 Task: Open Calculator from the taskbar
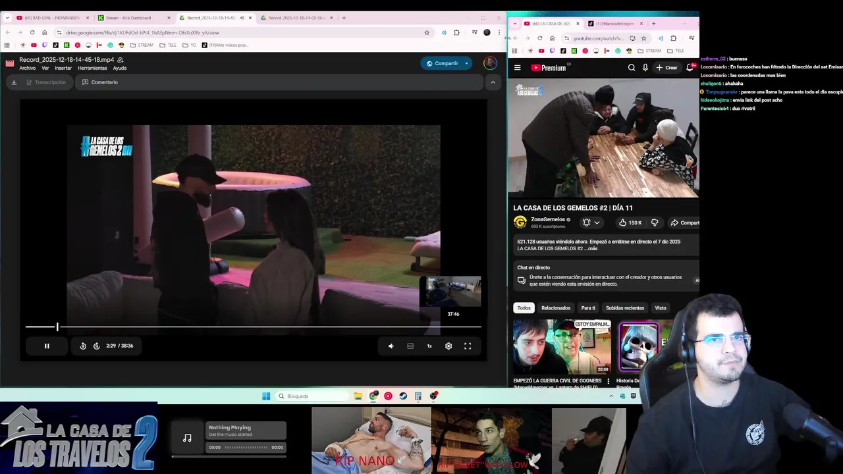[418, 396]
